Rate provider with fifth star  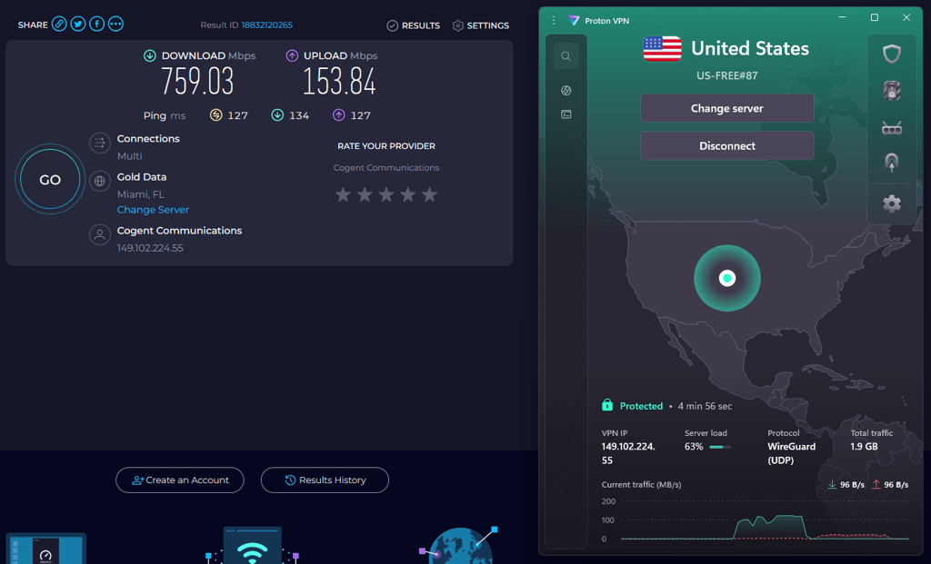pyautogui.click(x=429, y=194)
